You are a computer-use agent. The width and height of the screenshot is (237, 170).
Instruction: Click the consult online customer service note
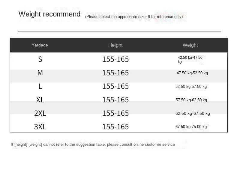pos(93,144)
